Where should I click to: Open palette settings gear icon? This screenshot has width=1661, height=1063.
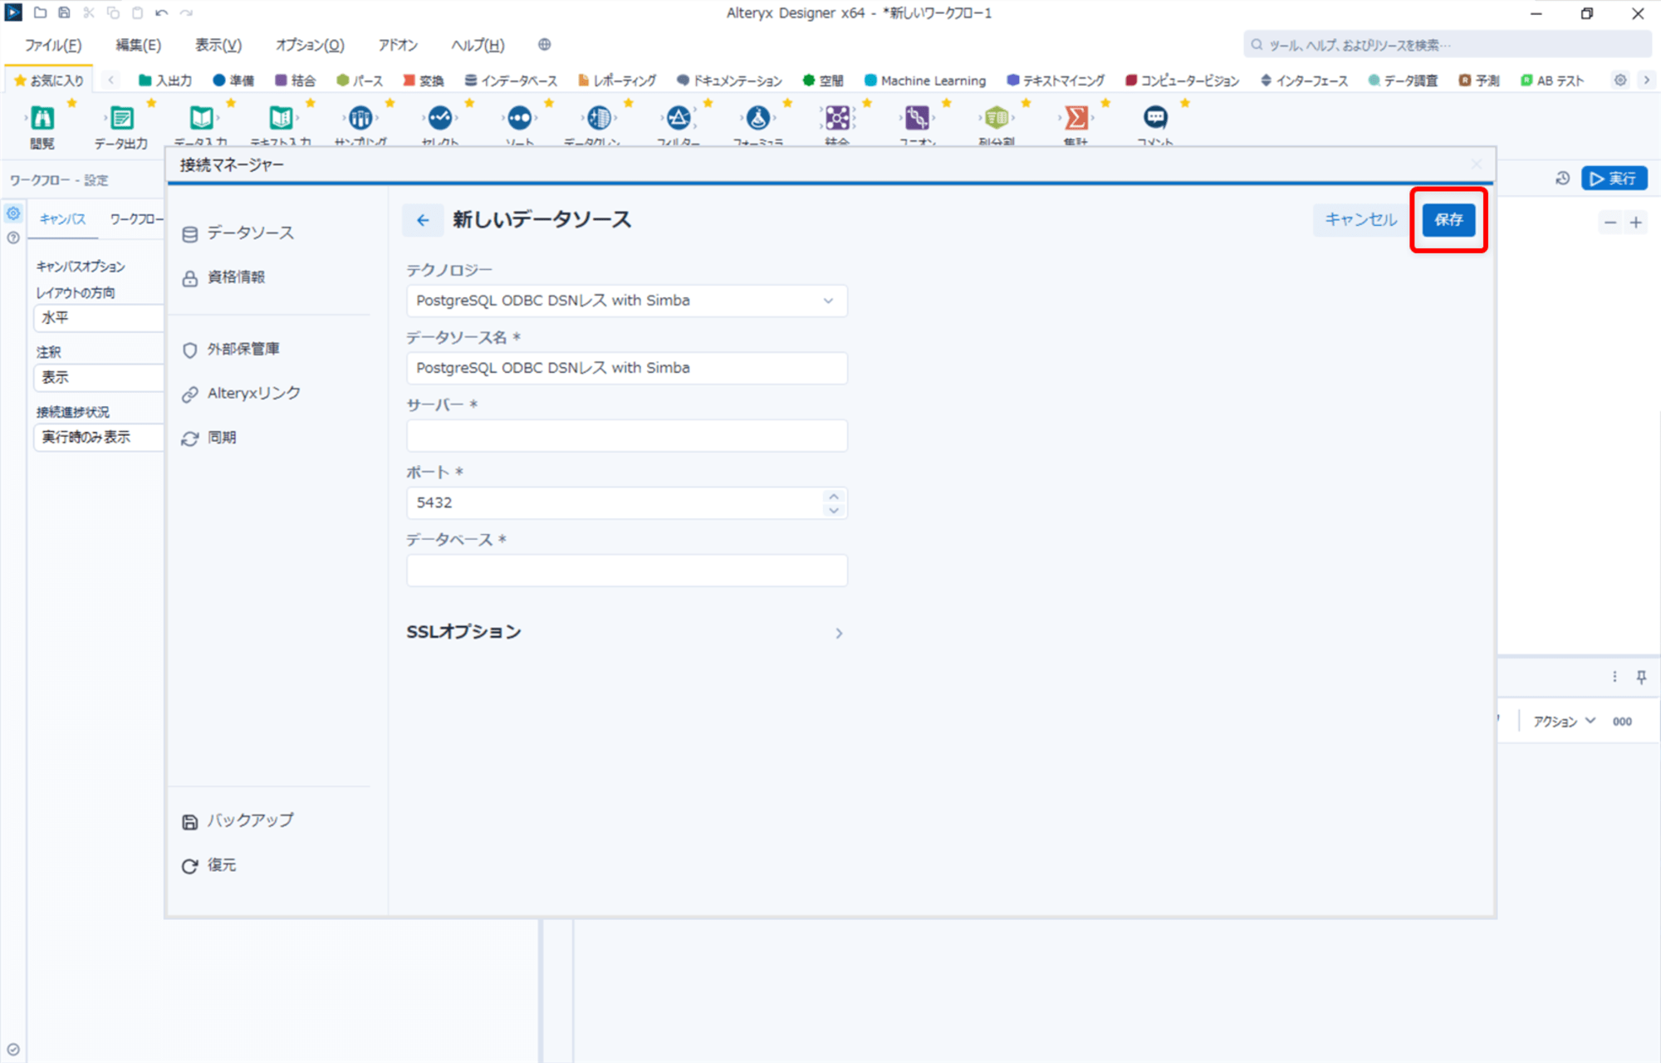[x=1620, y=80]
